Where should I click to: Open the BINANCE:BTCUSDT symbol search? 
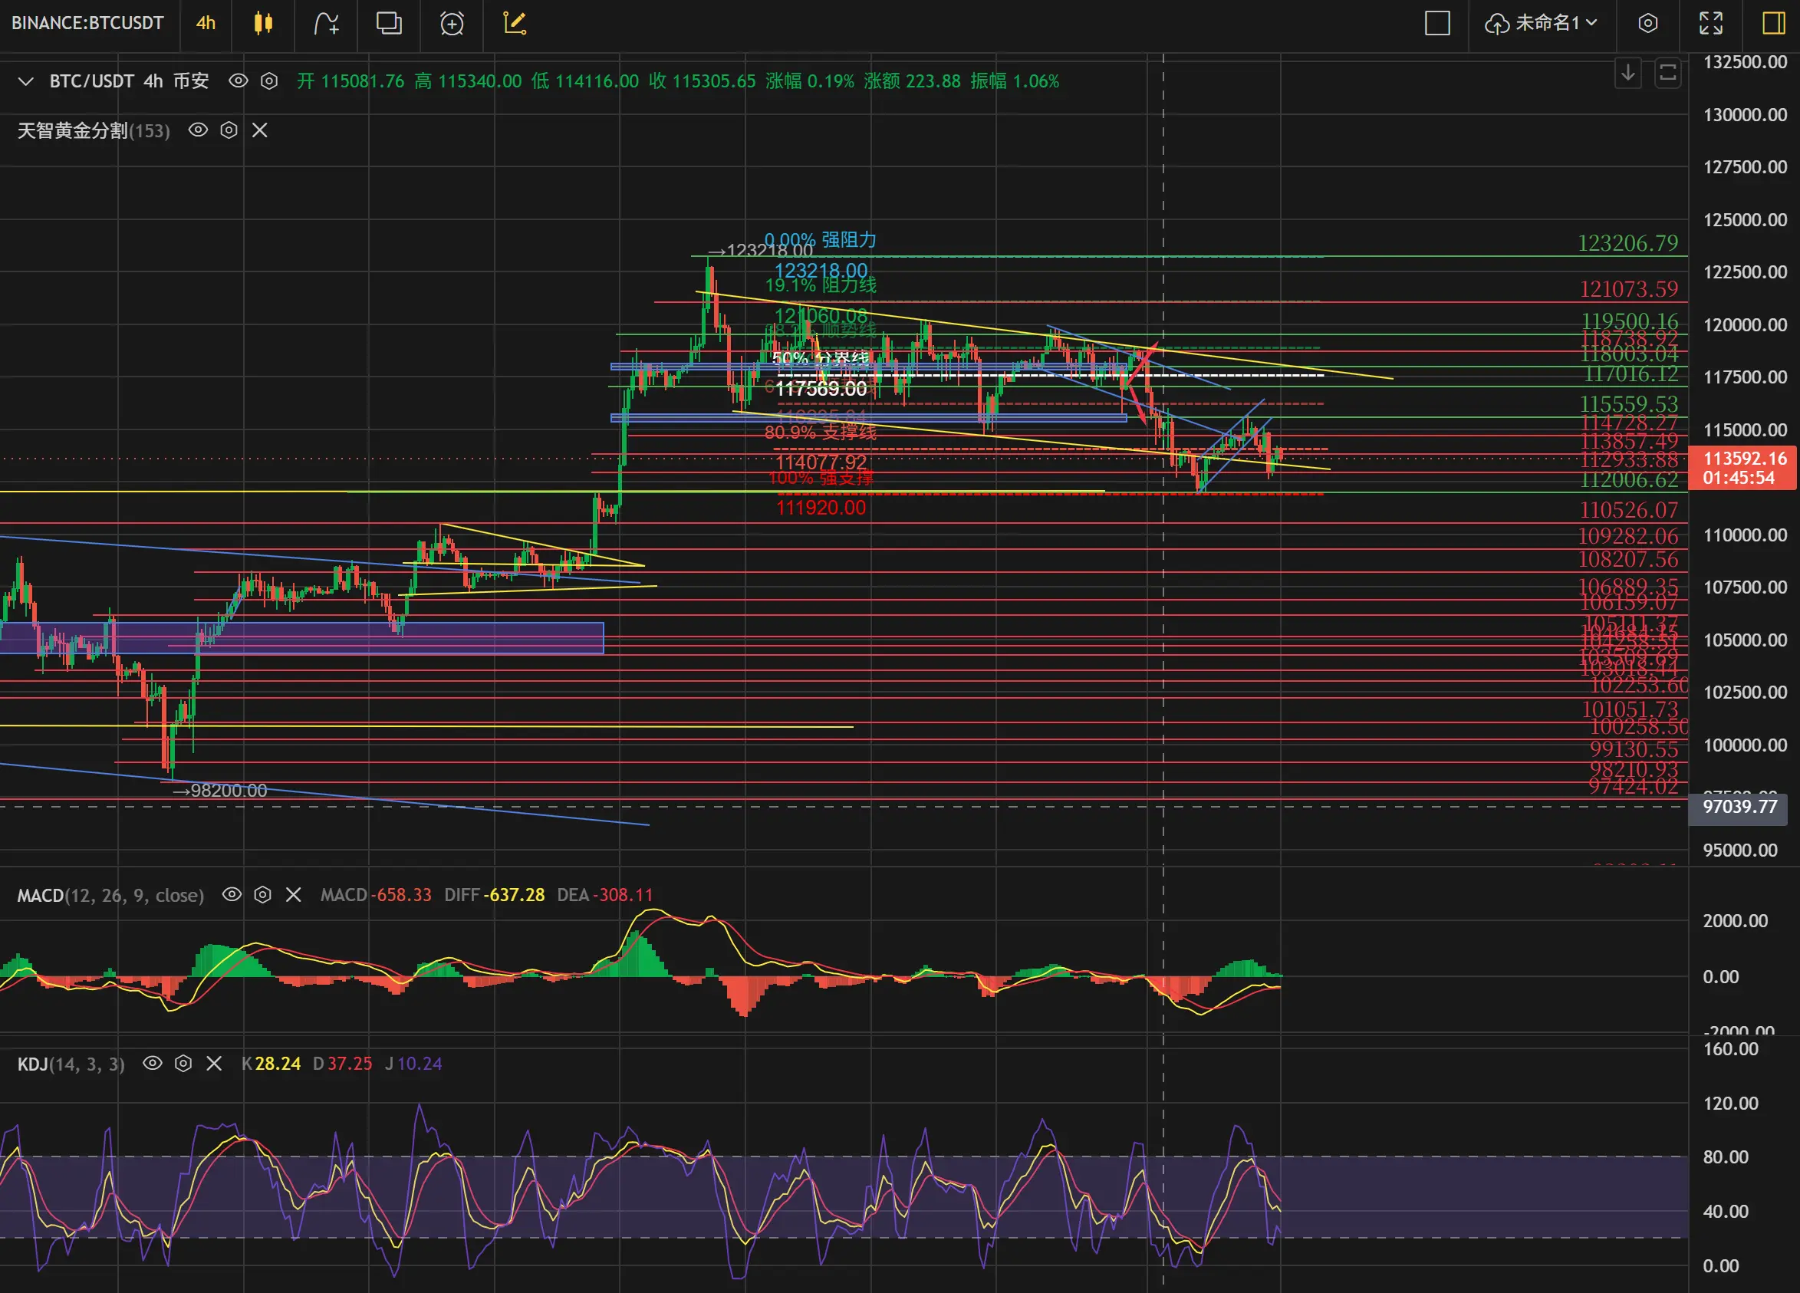[87, 23]
